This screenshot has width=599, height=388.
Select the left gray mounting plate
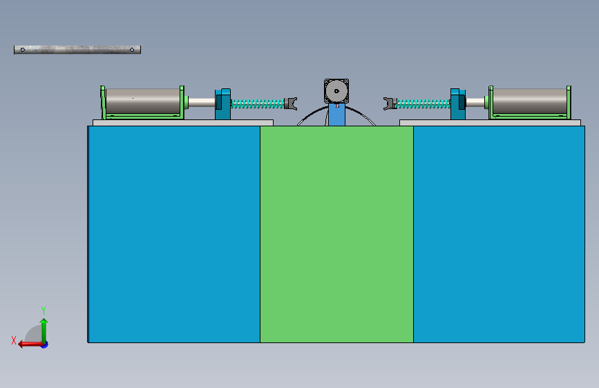click(183, 123)
